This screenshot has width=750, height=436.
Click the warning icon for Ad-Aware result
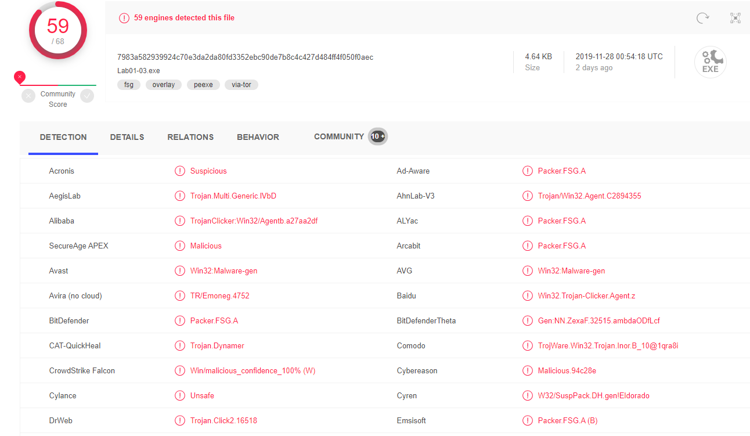coord(527,171)
